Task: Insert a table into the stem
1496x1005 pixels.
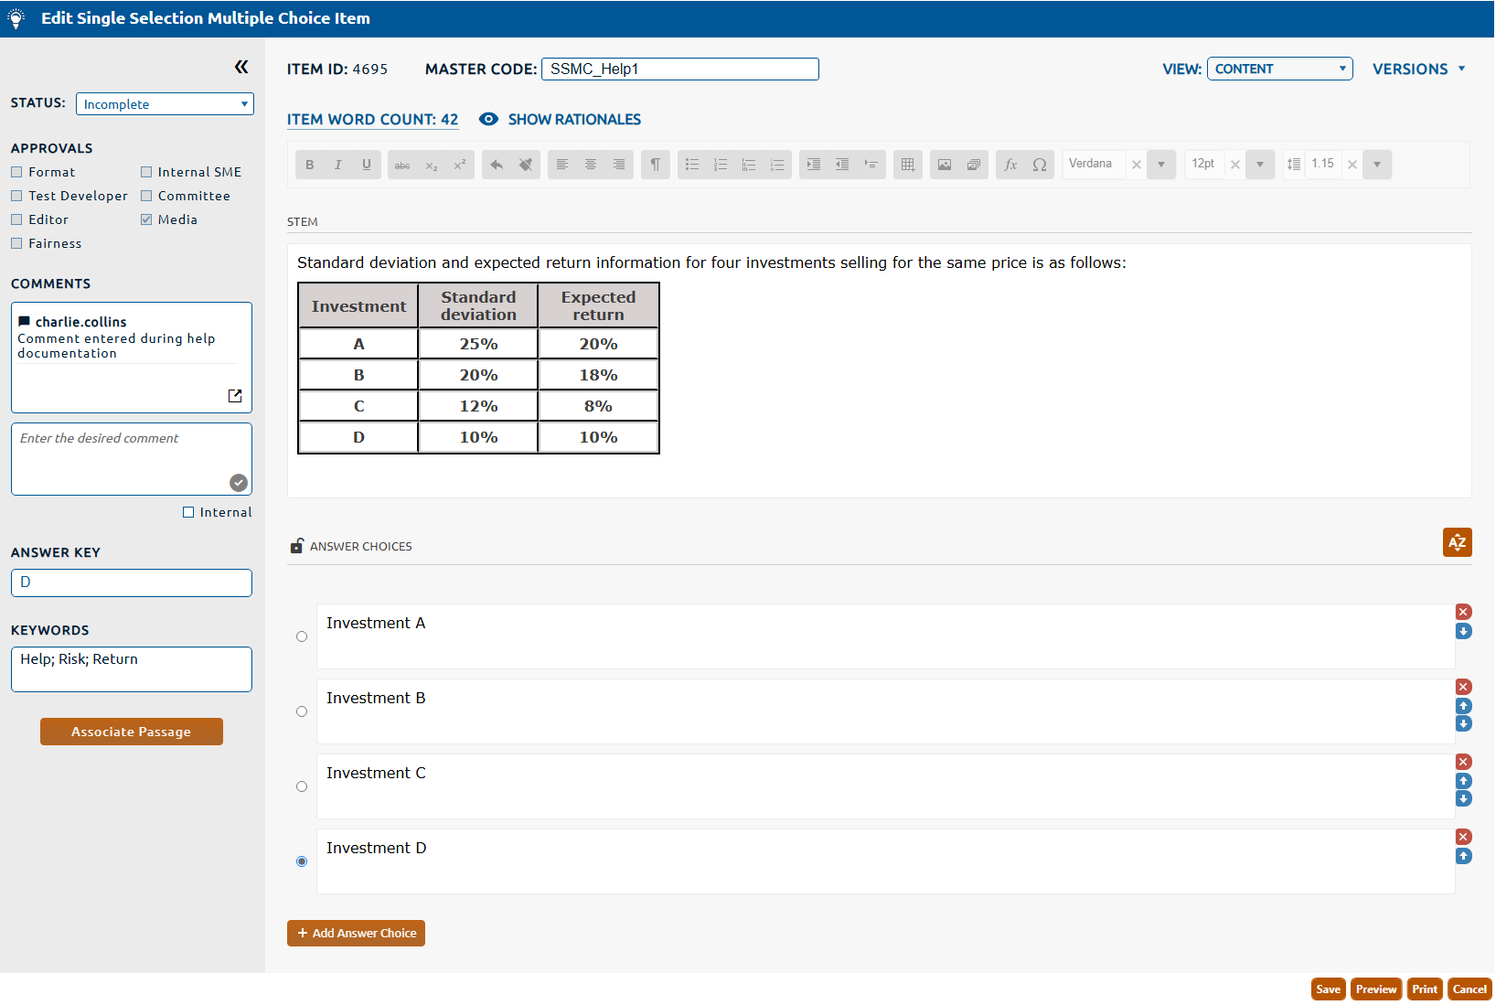Action: point(907,165)
